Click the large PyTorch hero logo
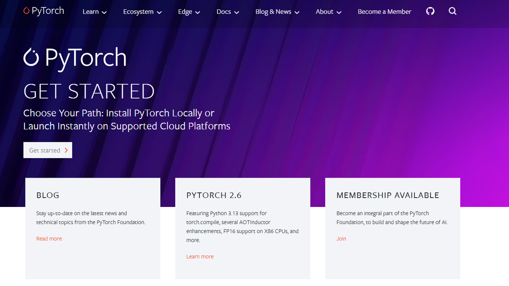509x286 pixels. (x=75, y=58)
